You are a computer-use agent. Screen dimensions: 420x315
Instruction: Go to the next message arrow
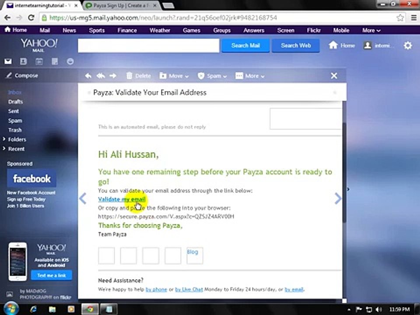pyautogui.click(x=338, y=199)
